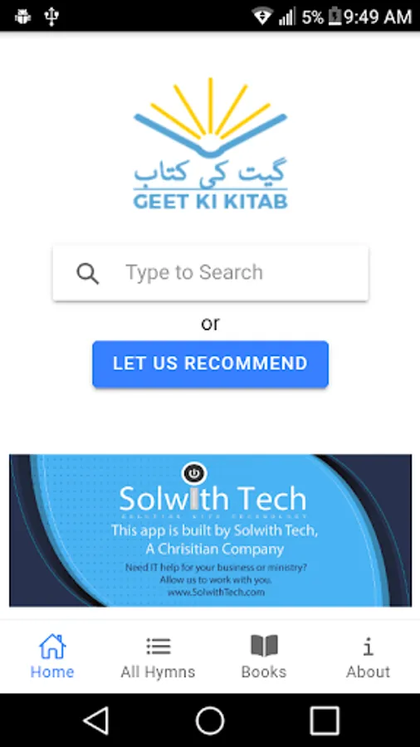This screenshot has height=747, width=420.
Task: Tap the Android home circle button
Action: point(210,720)
